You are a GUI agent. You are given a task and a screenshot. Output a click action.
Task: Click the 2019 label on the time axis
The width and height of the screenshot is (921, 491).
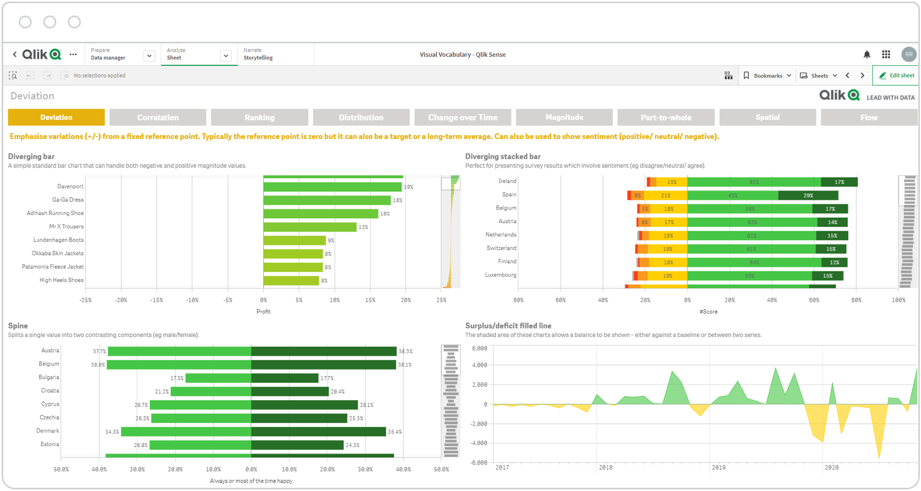(x=719, y=467)
